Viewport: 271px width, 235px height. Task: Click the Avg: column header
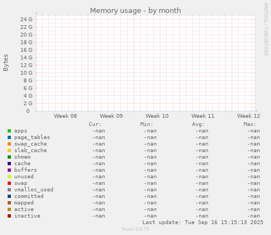(x=198, y=124)
